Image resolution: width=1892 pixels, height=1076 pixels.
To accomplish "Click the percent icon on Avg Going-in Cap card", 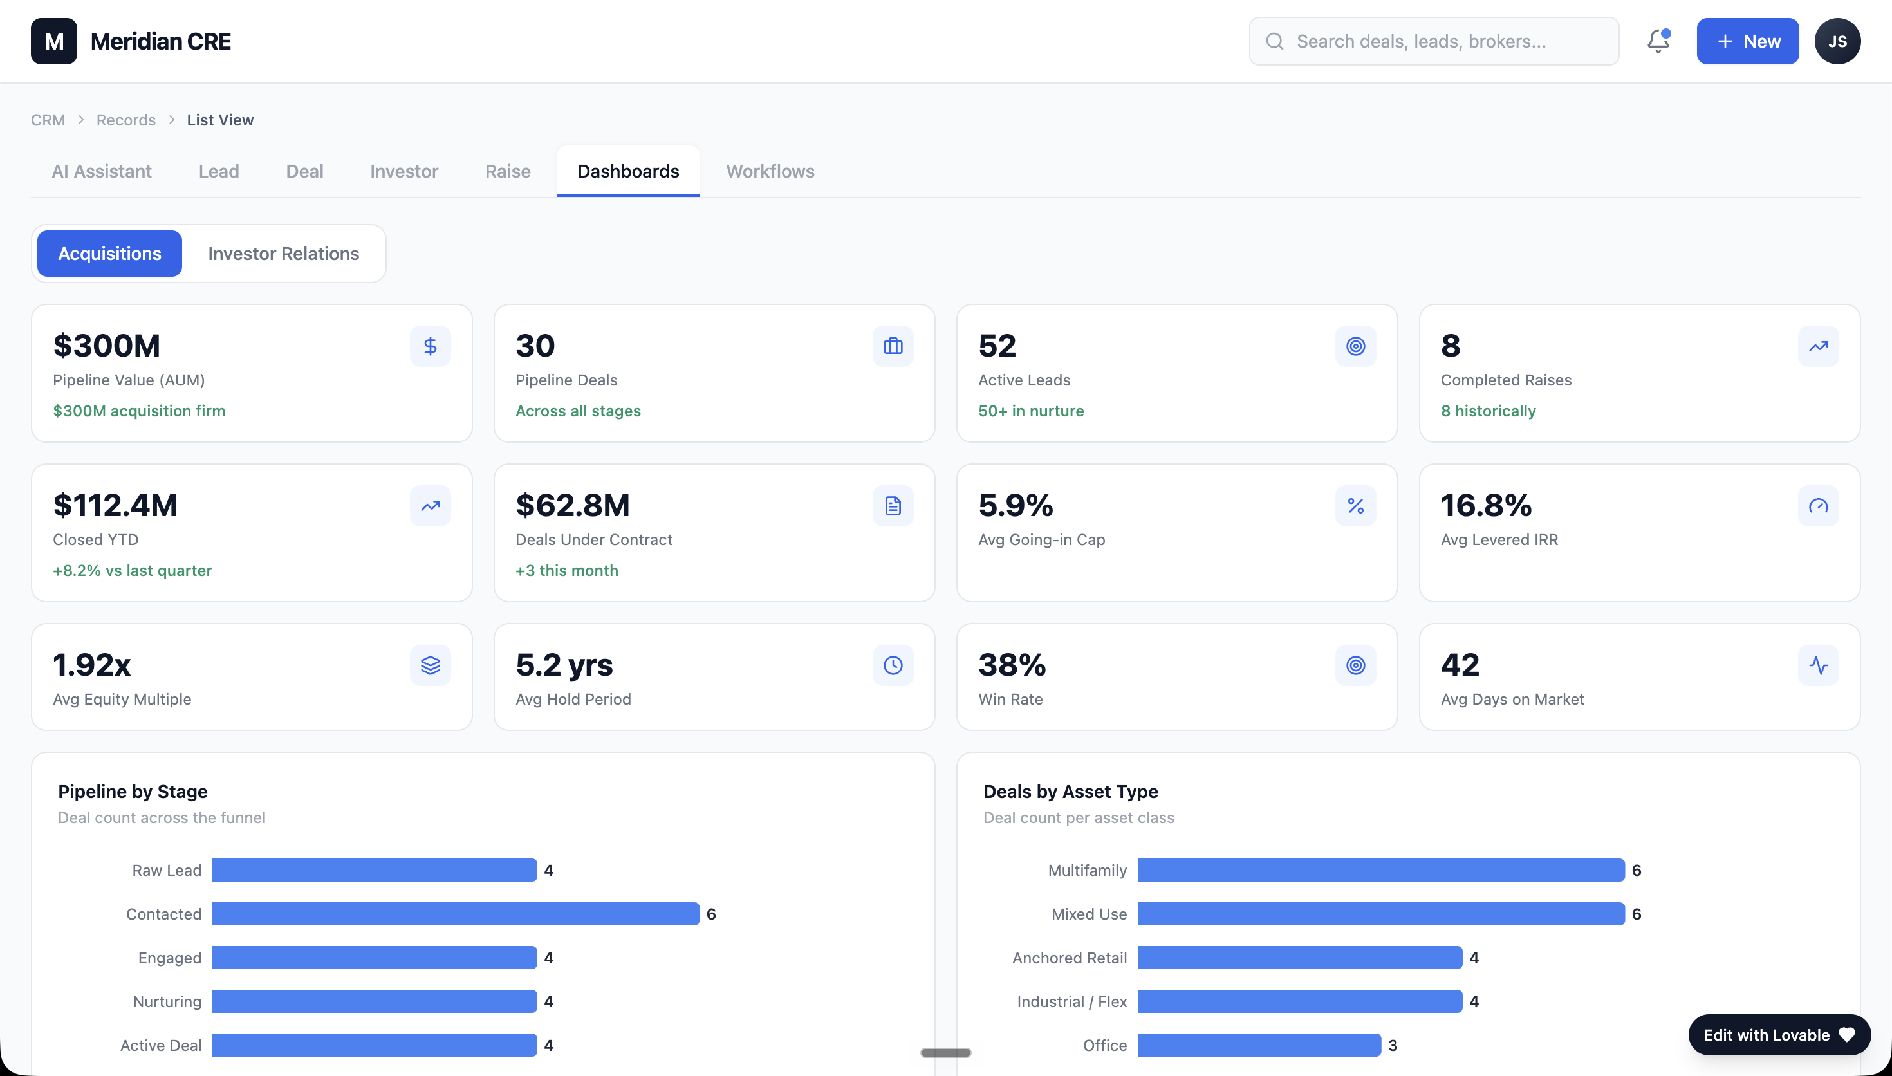I will (1355, 505).
